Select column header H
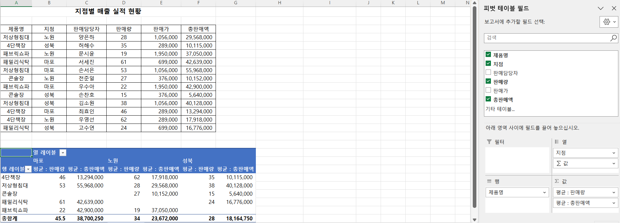 point(279,3)
